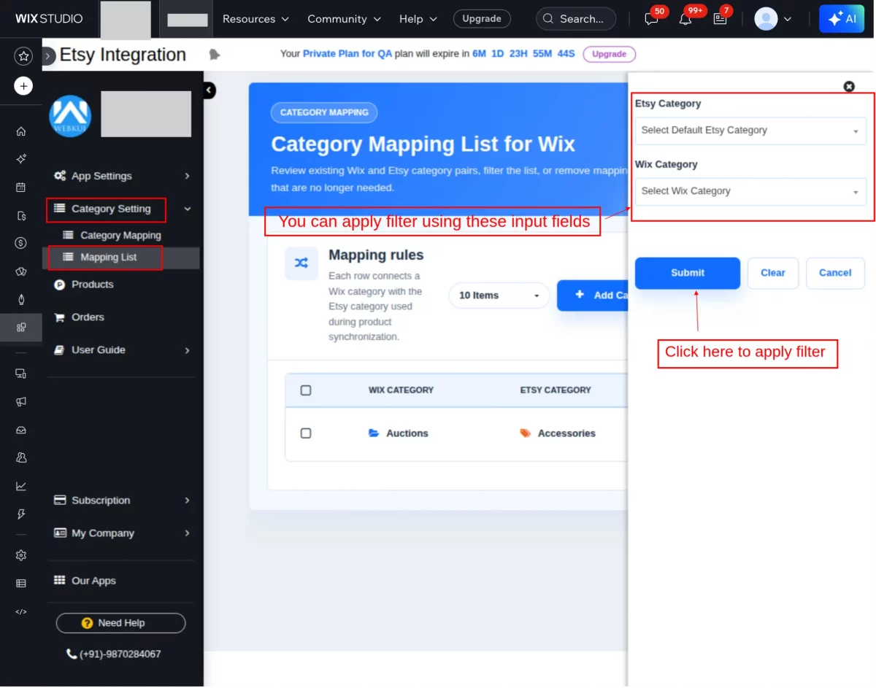
Task: Click the phone number (+91)-9870284067
Action: [x=114, y=654]
